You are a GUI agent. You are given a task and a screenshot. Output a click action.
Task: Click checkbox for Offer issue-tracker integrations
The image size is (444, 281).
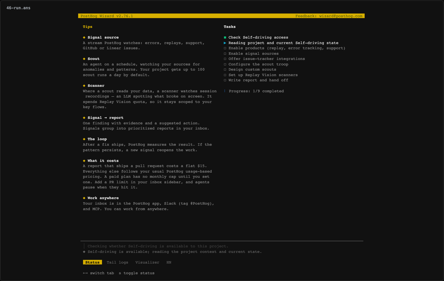(x=225, y=59)
